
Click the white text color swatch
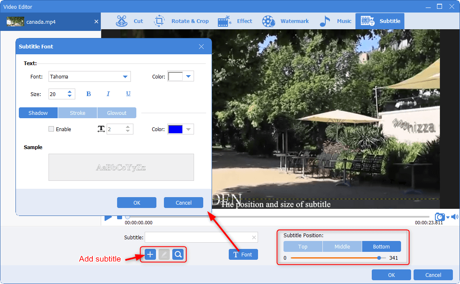pos(176,76)
